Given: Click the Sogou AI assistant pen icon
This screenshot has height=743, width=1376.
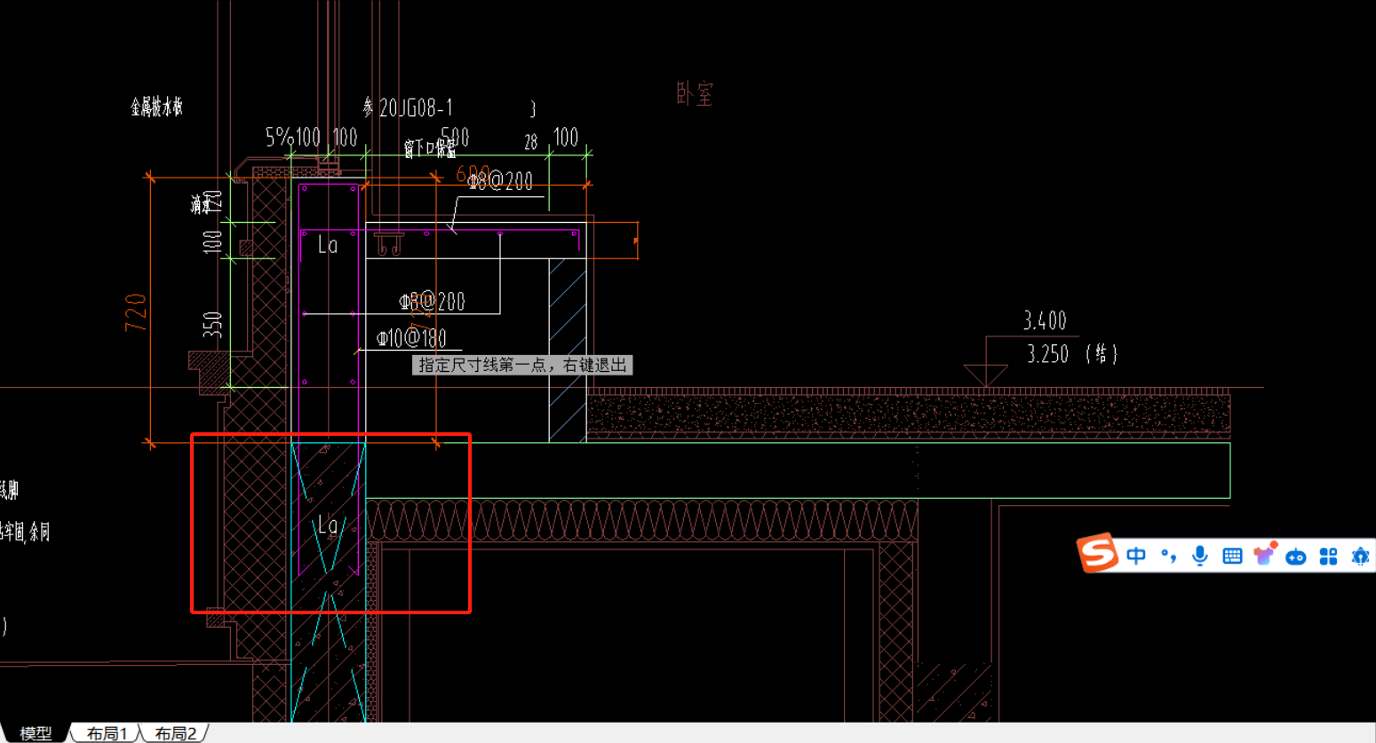Looking at the screenshot, I should (x=1360, y=557).
